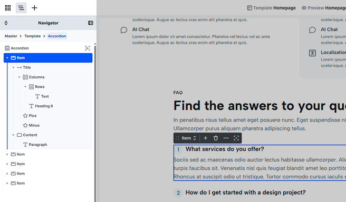Click the Content container icon
346x202 pixels.
click(20, 135)
